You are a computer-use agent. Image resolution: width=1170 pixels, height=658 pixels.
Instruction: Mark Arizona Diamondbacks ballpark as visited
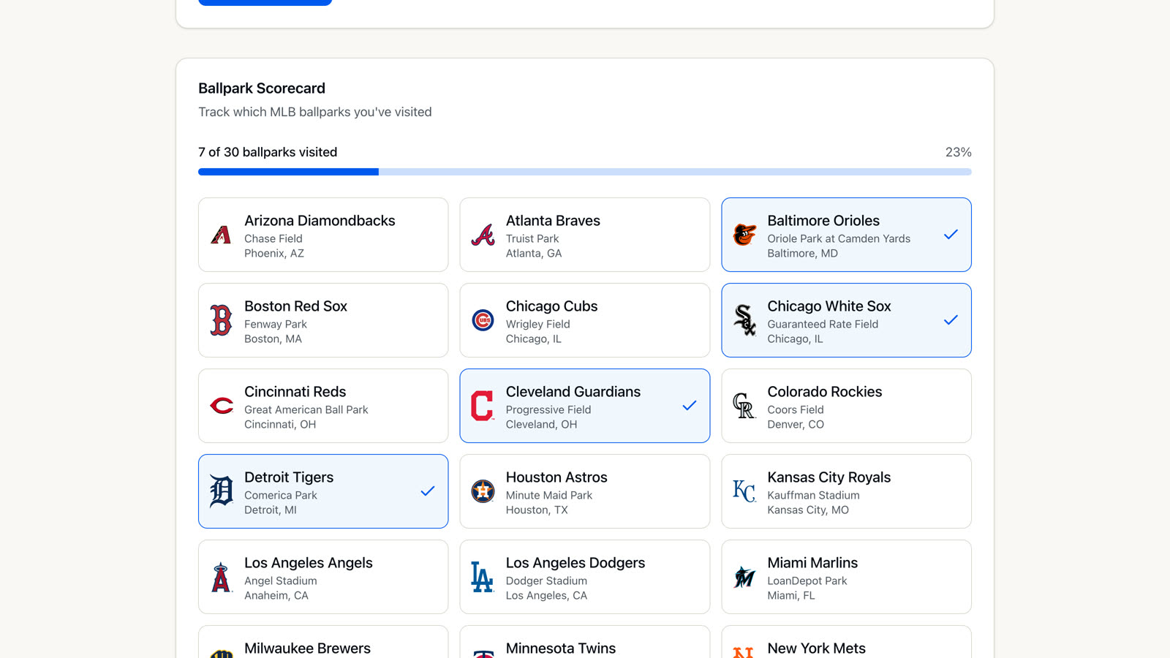coord(323,235)
